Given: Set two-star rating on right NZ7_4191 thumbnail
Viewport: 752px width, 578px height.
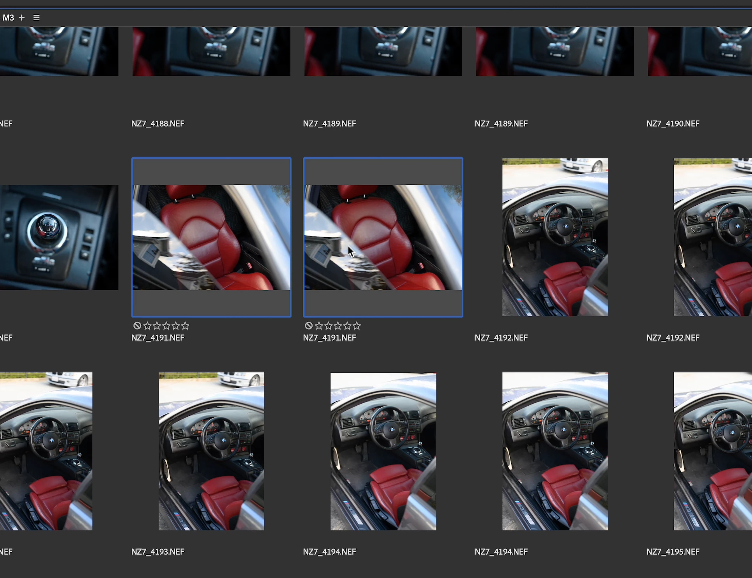Looking at the screenshot, I should (x=329, y=326).
